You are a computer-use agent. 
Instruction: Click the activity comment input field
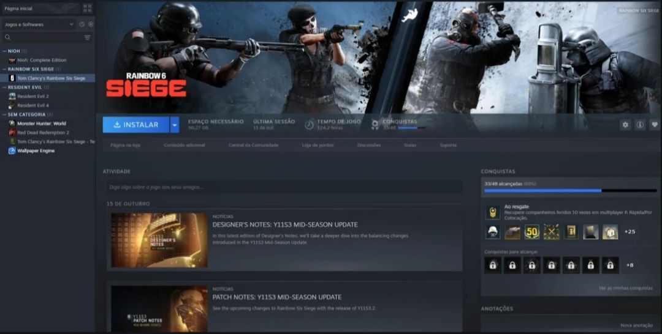(284, 187)
